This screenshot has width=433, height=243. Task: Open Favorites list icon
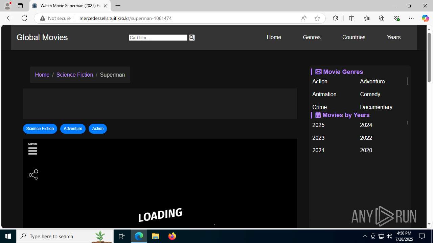point(366,18)
